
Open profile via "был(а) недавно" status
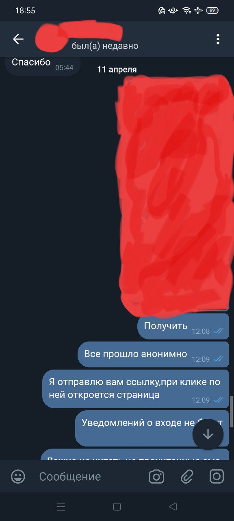click(x=105, y=46)
